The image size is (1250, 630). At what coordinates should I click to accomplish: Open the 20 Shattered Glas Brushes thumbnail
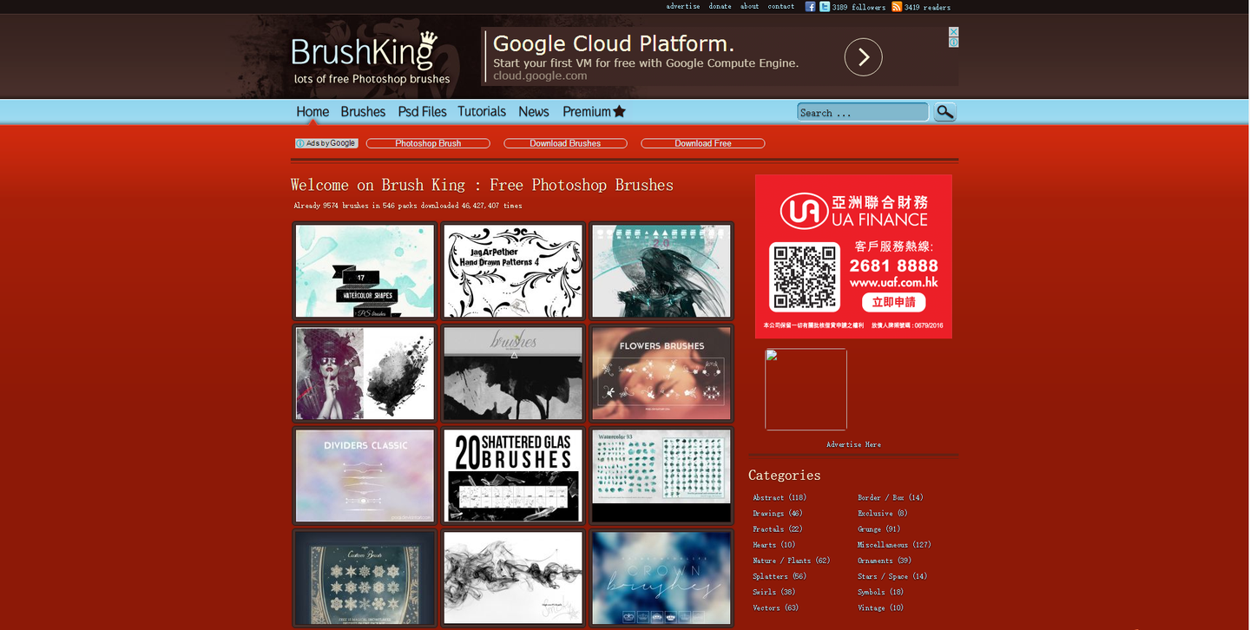513,476
